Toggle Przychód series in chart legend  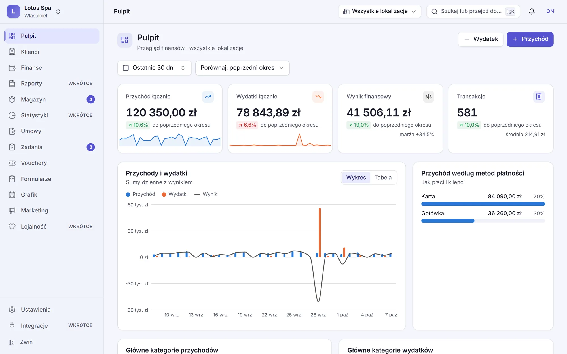tap(141, 194)
